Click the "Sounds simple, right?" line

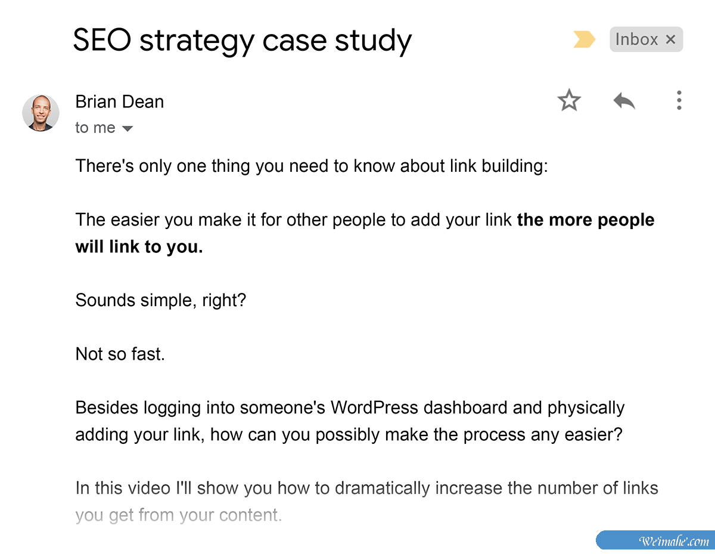tap(160, 300)
